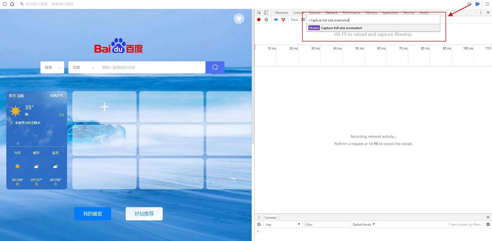The width and height of the screenshot is (492, 241).
Task: Click the 切换 city link
Action: point(21,95)
